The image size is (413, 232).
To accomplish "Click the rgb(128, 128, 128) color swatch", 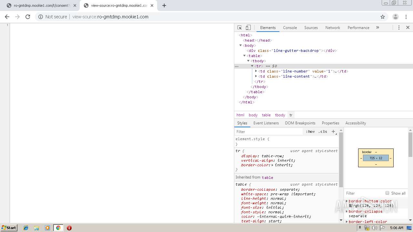I will coord(351,206).
